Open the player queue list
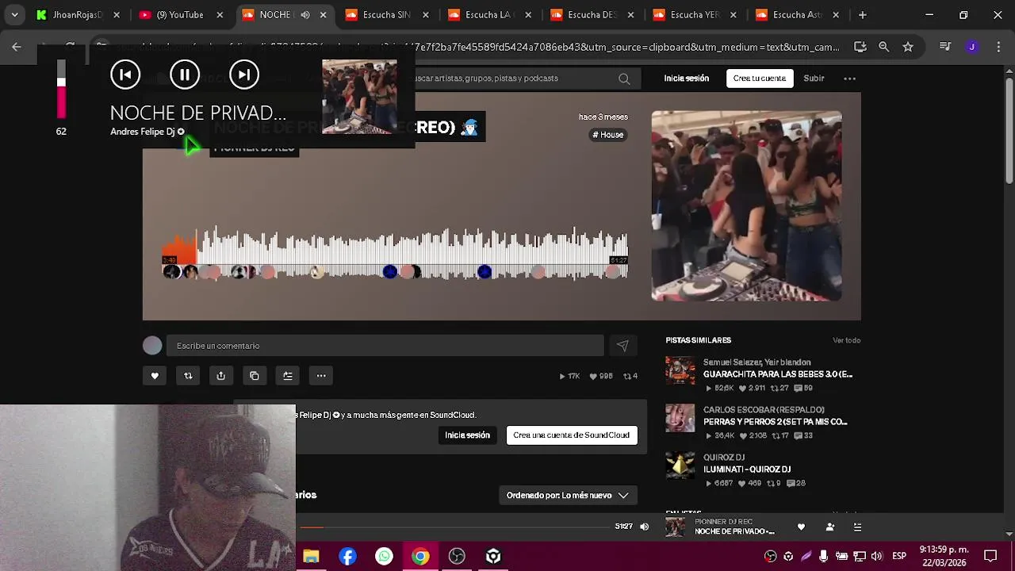The image size is (1015, 571). tap(857, 527)
